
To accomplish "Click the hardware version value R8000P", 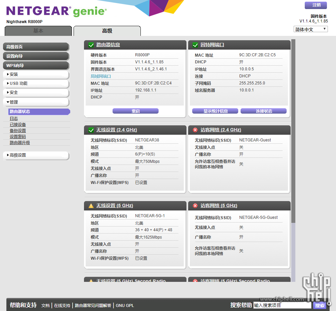I will point(142,55).
